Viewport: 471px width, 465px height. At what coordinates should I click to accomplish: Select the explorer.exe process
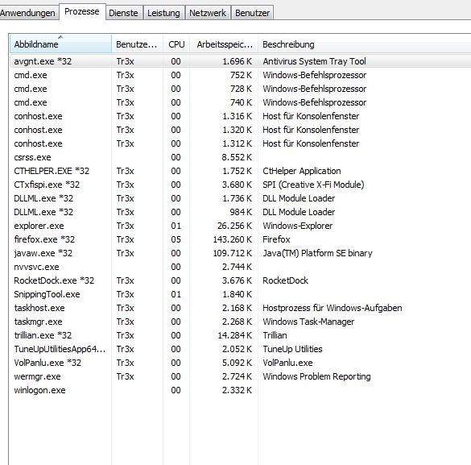tap(240, 226)
